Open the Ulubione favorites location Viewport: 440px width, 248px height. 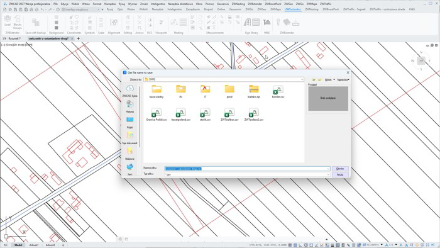click(129, 154)
